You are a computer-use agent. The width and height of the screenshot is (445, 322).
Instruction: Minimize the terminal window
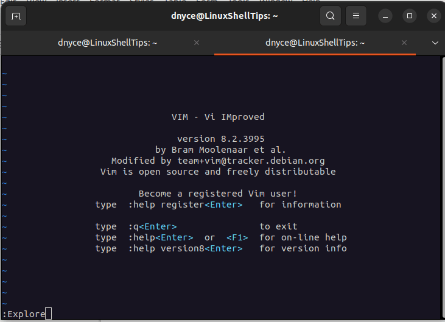point(385,16)
